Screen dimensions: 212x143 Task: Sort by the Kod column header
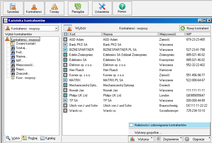click(85, 34)
